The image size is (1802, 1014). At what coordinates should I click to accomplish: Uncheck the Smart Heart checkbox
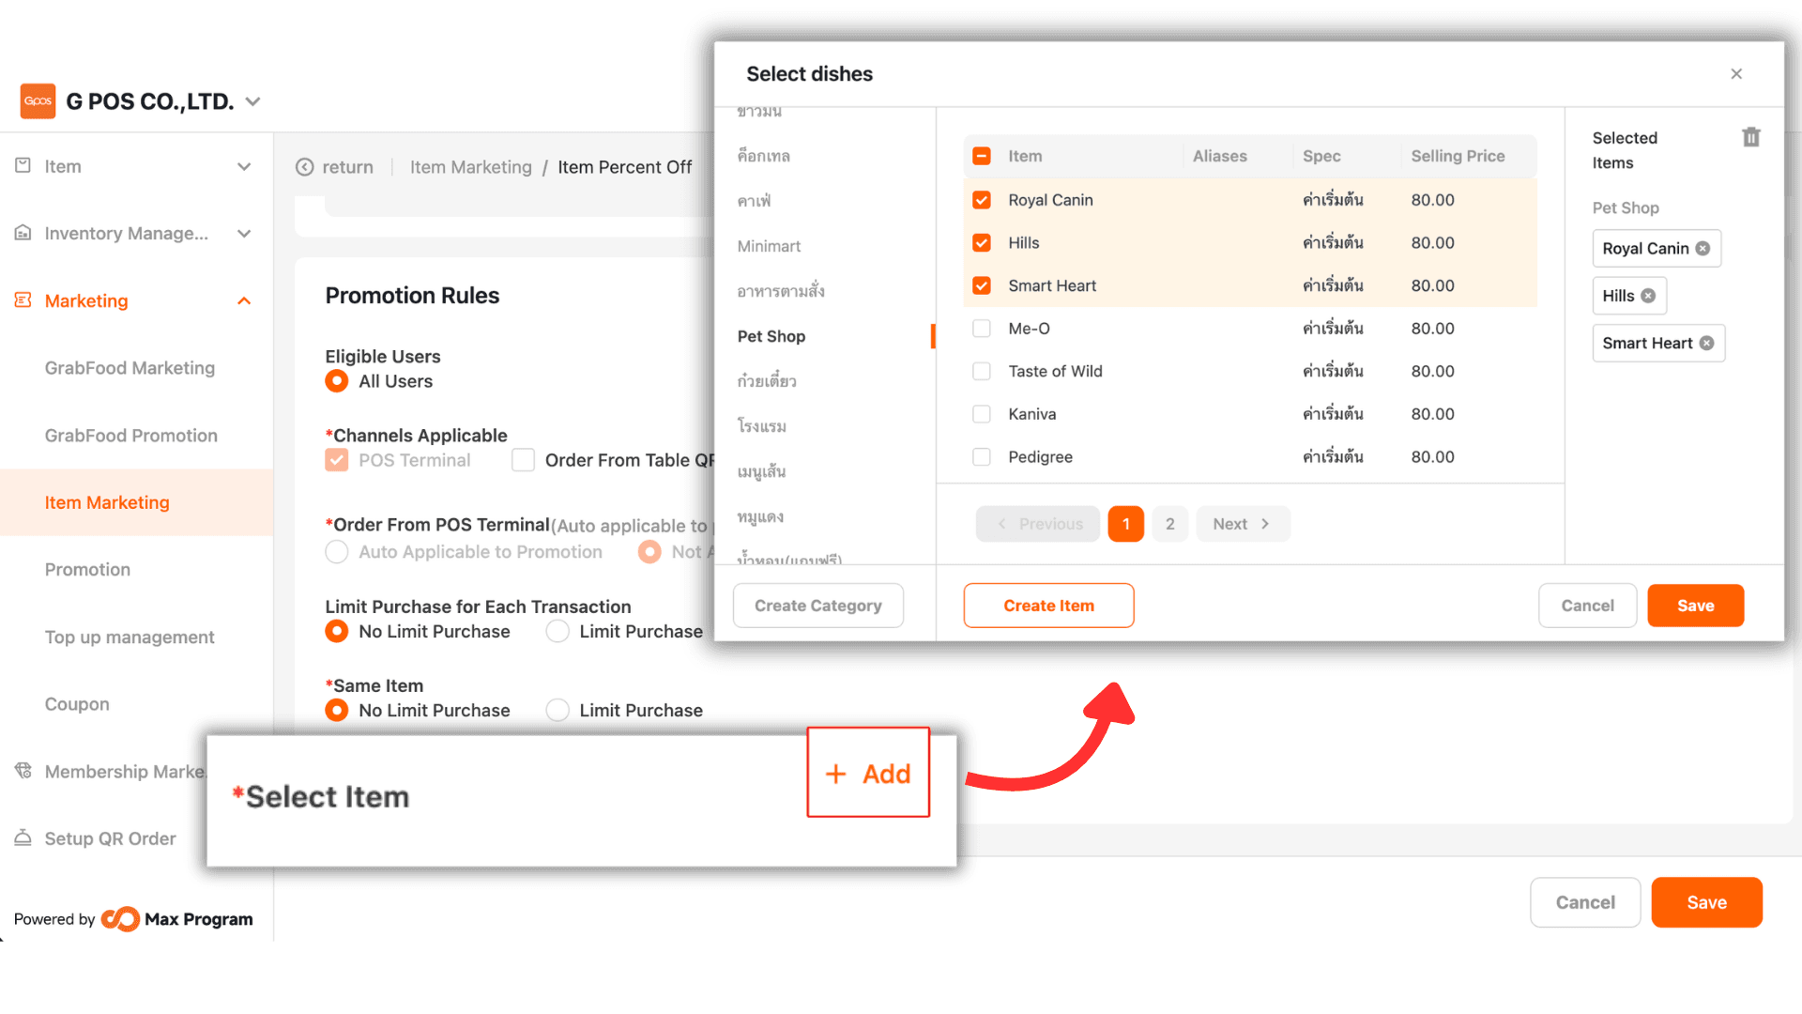point(982,285)
